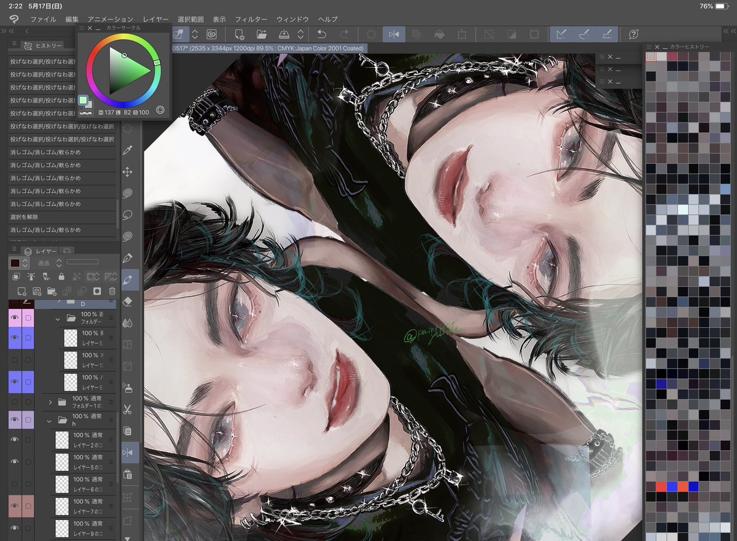Toggle Snap to ruler in the command bar

tap(561, 34)
